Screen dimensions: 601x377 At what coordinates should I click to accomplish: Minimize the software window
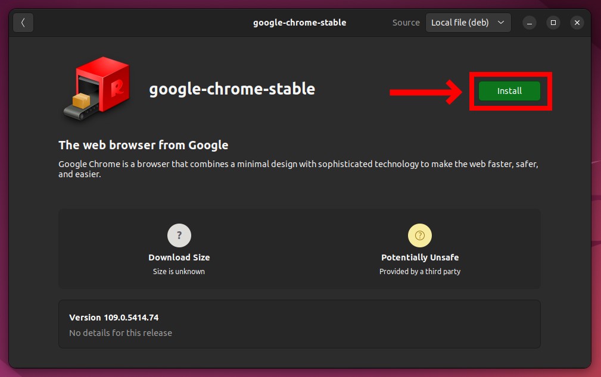click(530, 23)
